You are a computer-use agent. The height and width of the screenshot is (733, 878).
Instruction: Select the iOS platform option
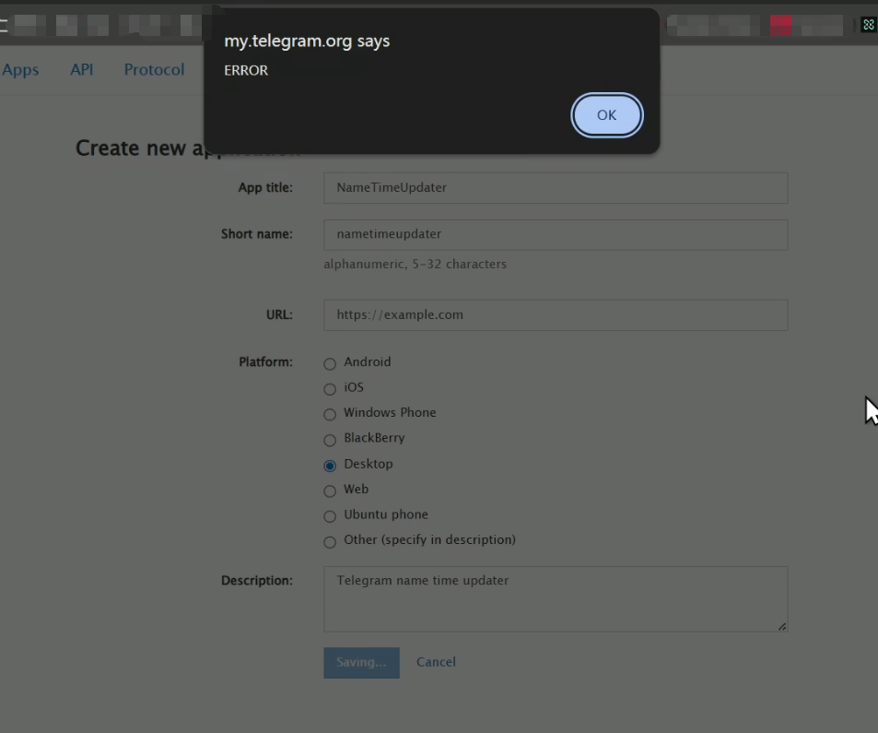tap(330, 389)
